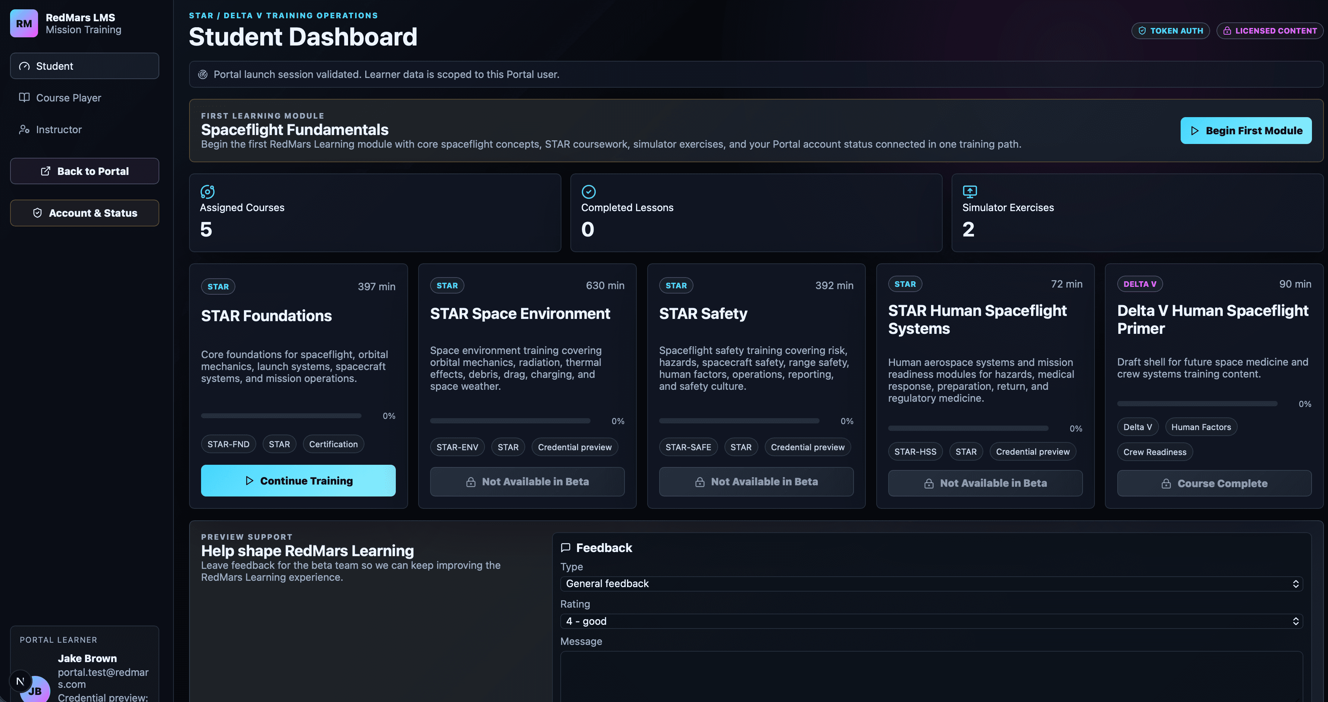Open Course Player from the sidebar

click(x=85, y=97)
